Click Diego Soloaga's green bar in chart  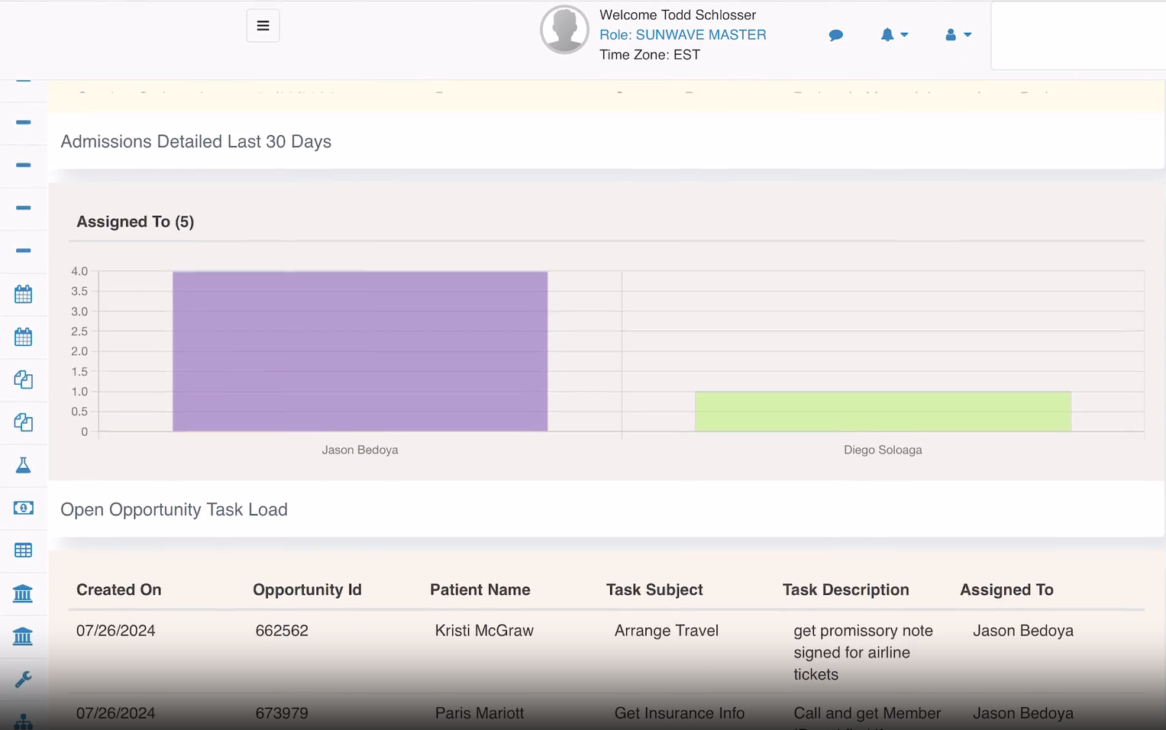(882, 411)
